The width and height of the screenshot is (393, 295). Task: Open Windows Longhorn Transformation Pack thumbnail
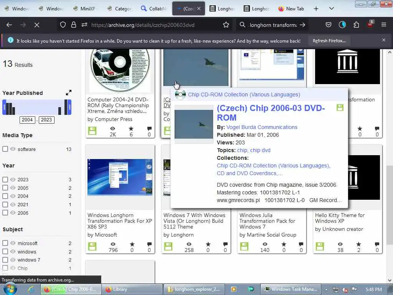point(120,177)
